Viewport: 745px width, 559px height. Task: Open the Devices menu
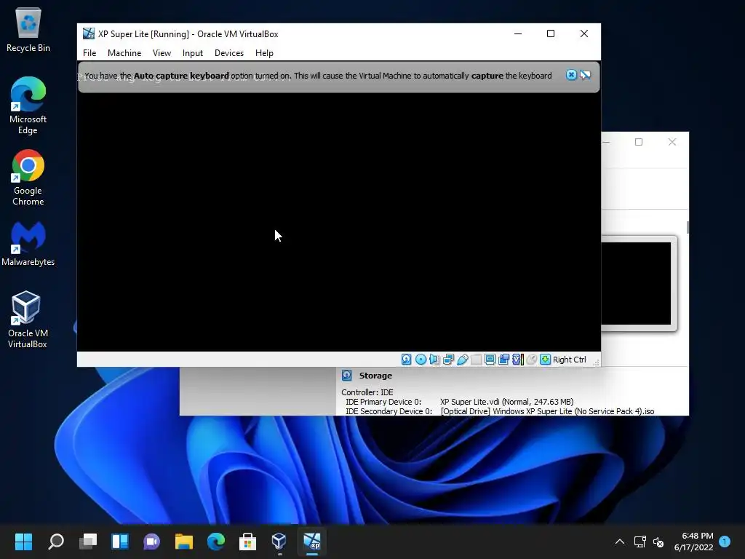point(229,52)
